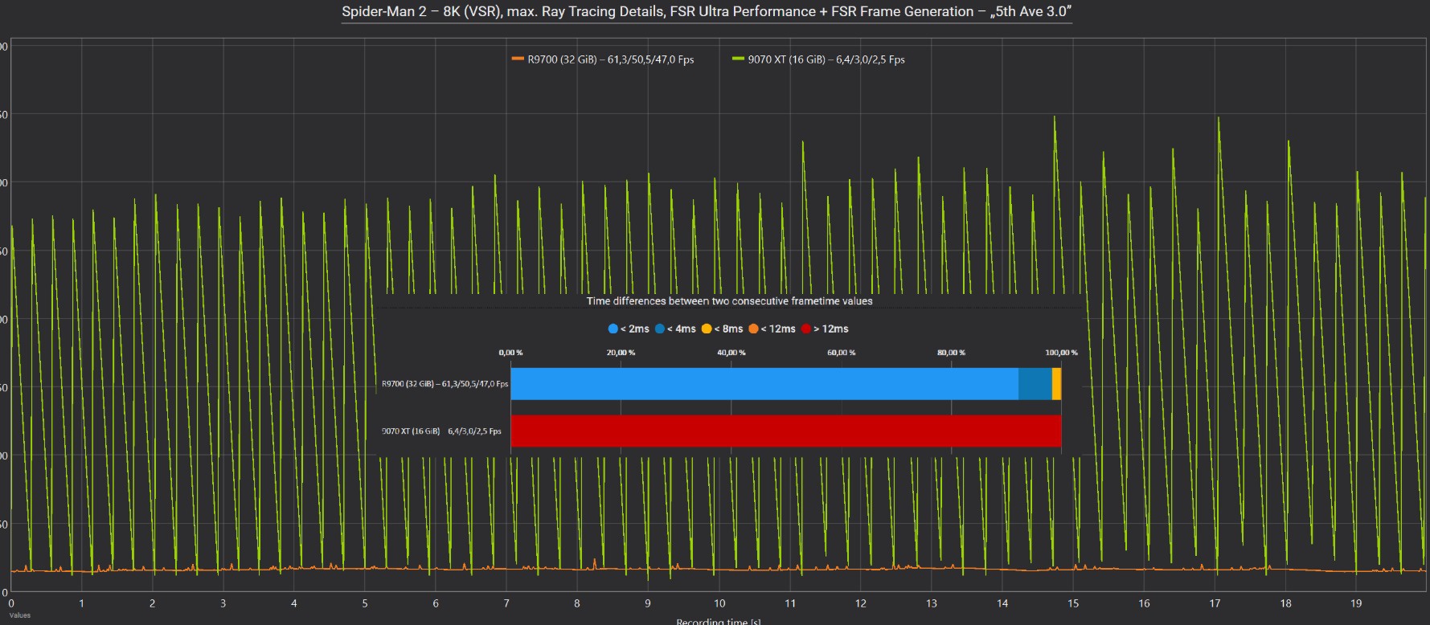Click the light blue R9700 bar segment
Image resolution: width=1430 pixels, height=625 pixels.
764,384
